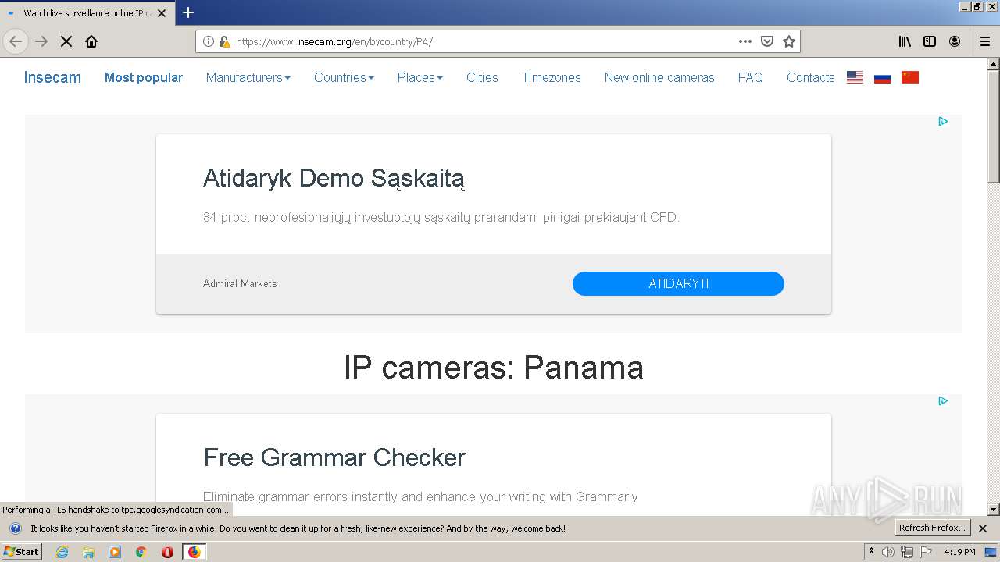Screen dimensions: 1000x562
Task: Expand the Places dropdown
Action: (x=420, y=77)
